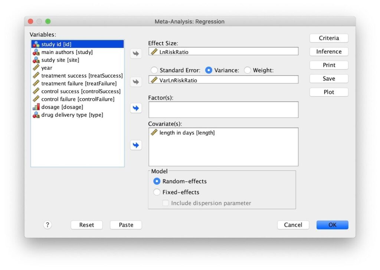
Task: Click the icon beside drug delivery type
Action: [36, 115]
